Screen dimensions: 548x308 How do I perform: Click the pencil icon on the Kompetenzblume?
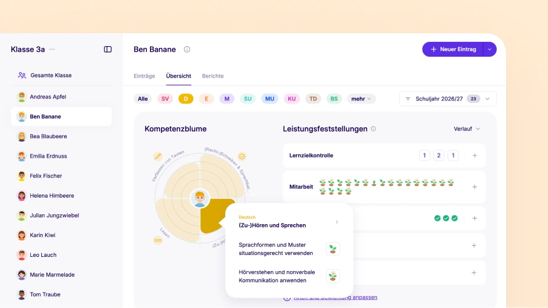158,156
